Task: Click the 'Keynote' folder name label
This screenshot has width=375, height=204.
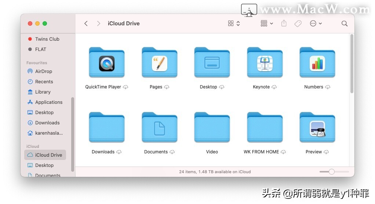Action: (261, 87)
